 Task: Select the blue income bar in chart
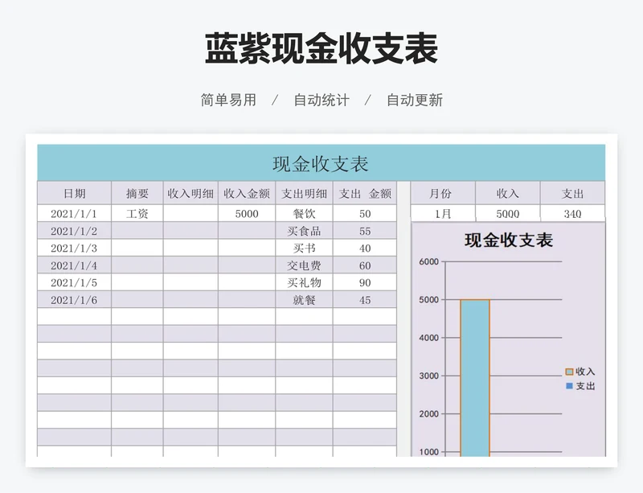pyautogui.click(x=475, y=378)
